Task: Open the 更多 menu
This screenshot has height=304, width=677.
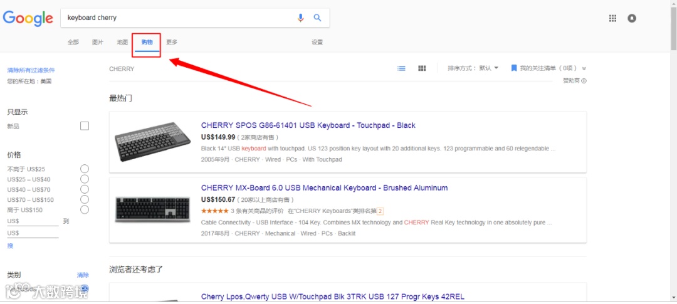Action: 171,43
